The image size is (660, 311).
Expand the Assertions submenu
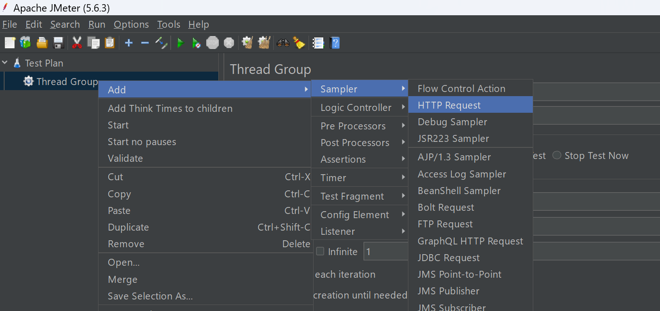click(x=359, y=159)
